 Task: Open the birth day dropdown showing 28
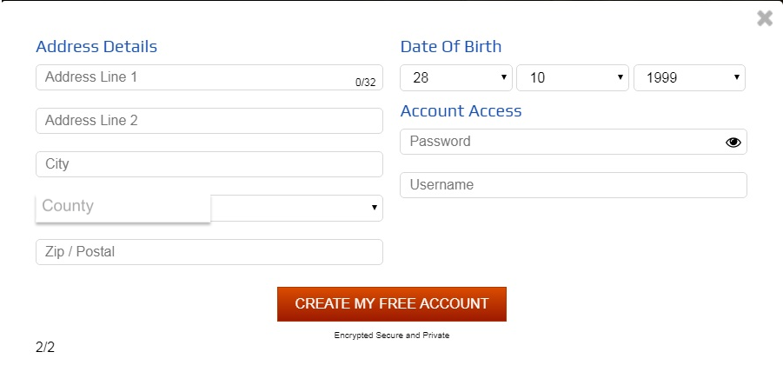(455, 78)
